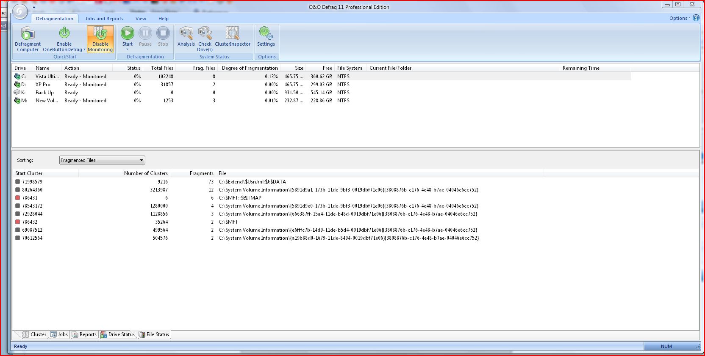Open the quick access toolbar dropdown arrow
The height and width of the screenshot is (356, 705).
tap(34, 7)
